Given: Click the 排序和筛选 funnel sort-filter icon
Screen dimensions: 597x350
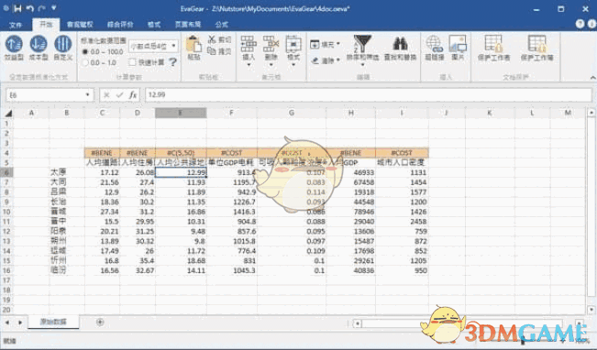Looking at the screenshot, I should coord(362,44).
